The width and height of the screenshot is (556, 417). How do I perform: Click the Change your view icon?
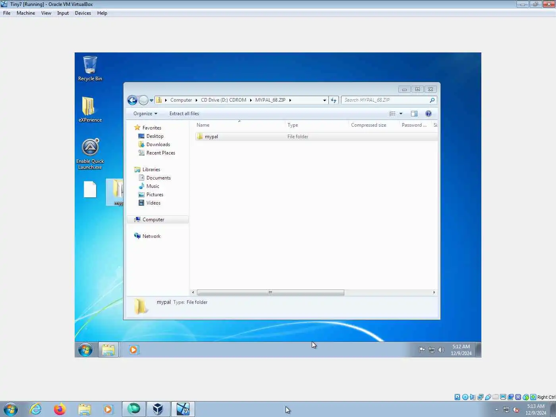click(392, 114)
